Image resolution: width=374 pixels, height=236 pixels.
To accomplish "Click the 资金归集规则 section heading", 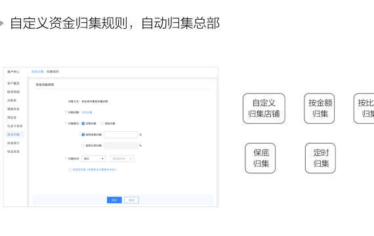I will pos(45,85).
